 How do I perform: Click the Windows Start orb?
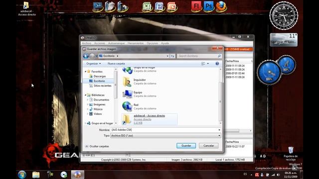(x=22, y=175)
